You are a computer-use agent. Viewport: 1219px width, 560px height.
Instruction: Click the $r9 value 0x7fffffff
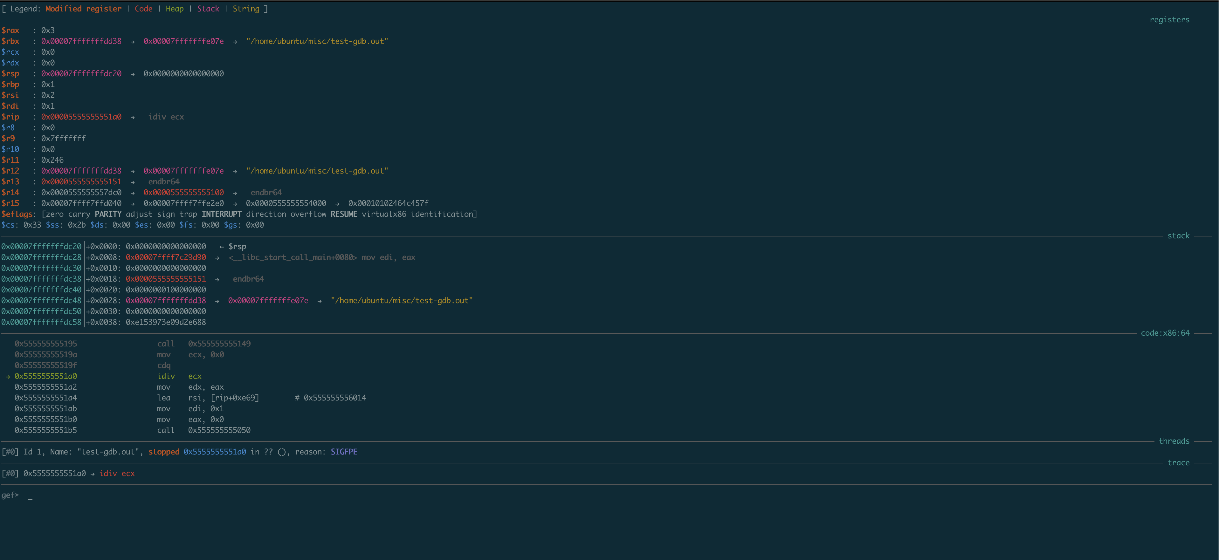coord(63,139)
